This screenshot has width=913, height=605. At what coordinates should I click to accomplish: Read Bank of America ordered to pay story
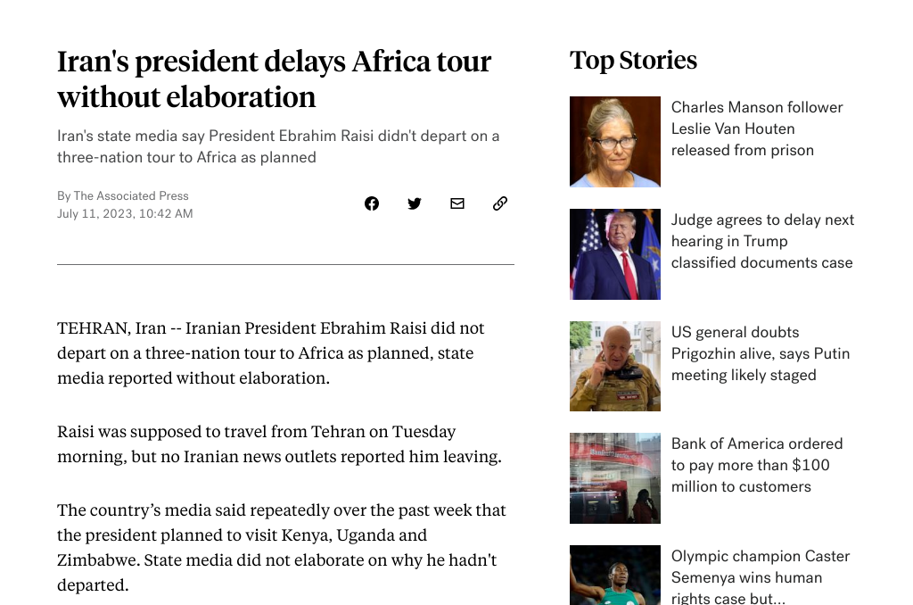point(756,465)
